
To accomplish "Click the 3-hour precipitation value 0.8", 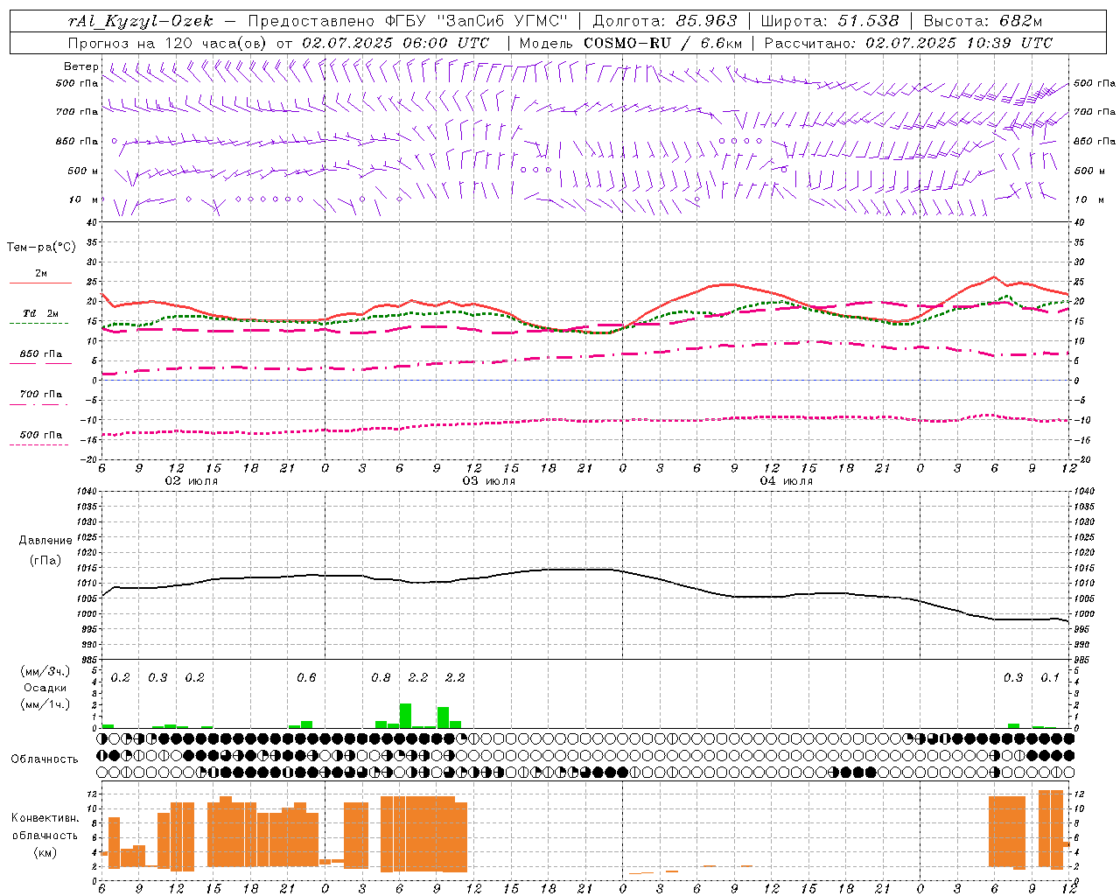I will point(381,677).
